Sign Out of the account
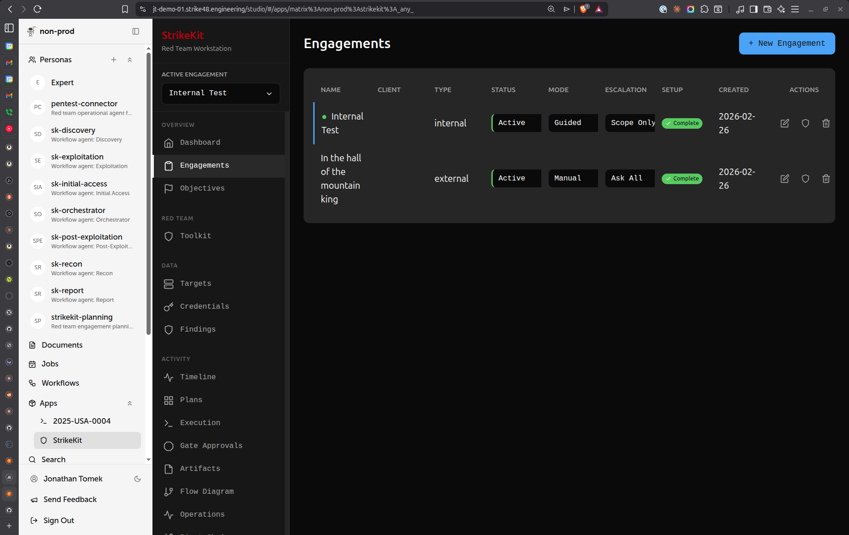The width and height of the screenshot is (849, 535). tap(59, 520)
